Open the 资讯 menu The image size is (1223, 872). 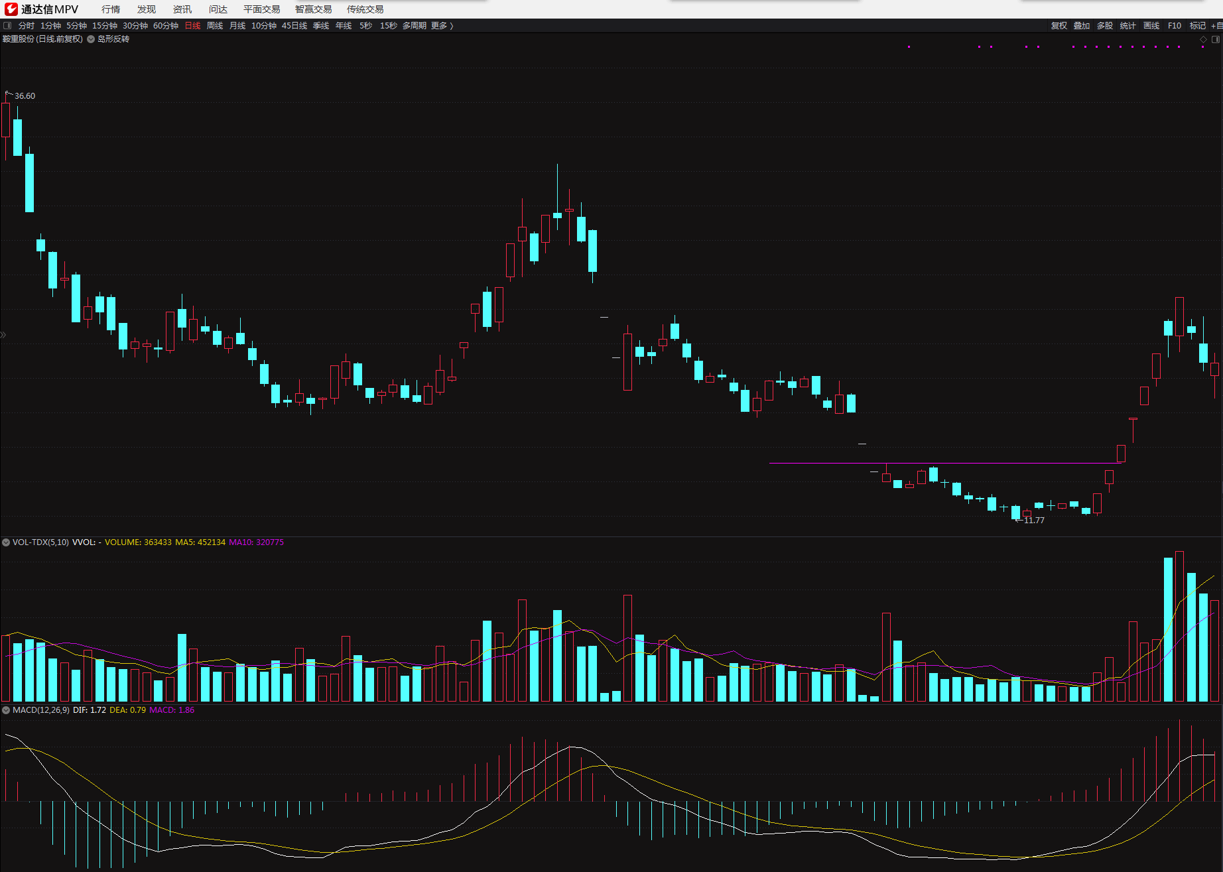pos(182,9)
